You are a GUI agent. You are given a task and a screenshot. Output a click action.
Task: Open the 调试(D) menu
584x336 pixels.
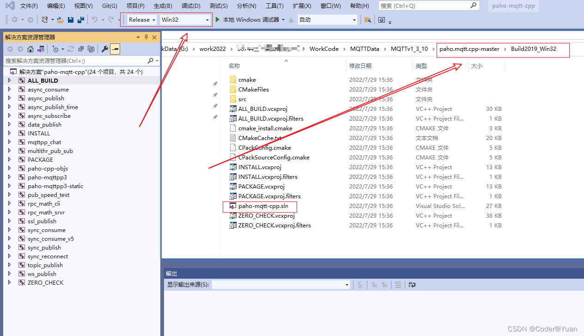[x=191, y=6]
